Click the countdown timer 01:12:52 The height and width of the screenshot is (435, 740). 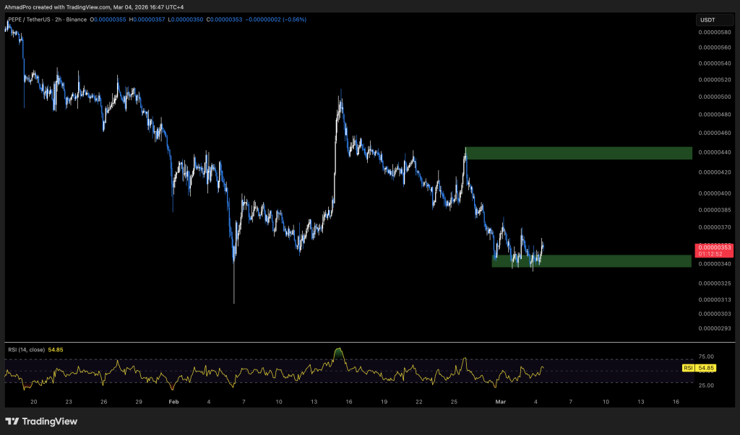[x=710, y=255]
